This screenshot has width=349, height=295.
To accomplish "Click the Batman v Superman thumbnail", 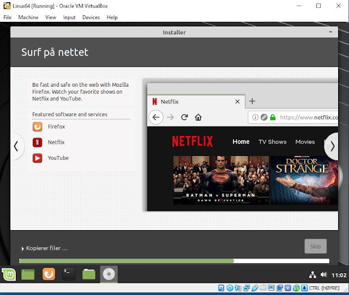I will (221, 180).
